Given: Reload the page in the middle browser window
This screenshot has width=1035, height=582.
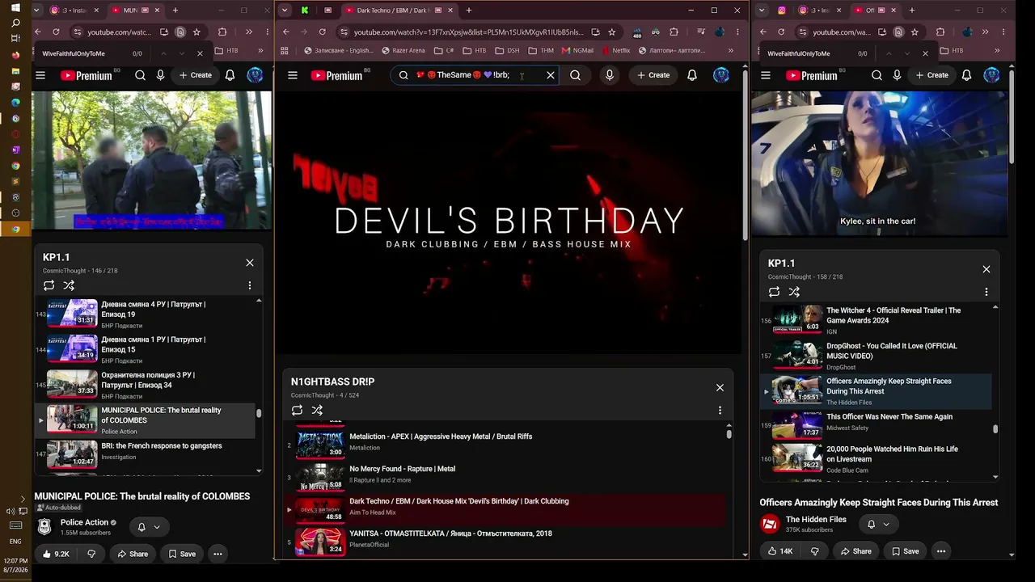Looking at the screenshot, I should [x=323, y=32].
